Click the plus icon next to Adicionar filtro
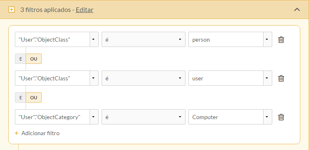 click(x=17, y=133)
